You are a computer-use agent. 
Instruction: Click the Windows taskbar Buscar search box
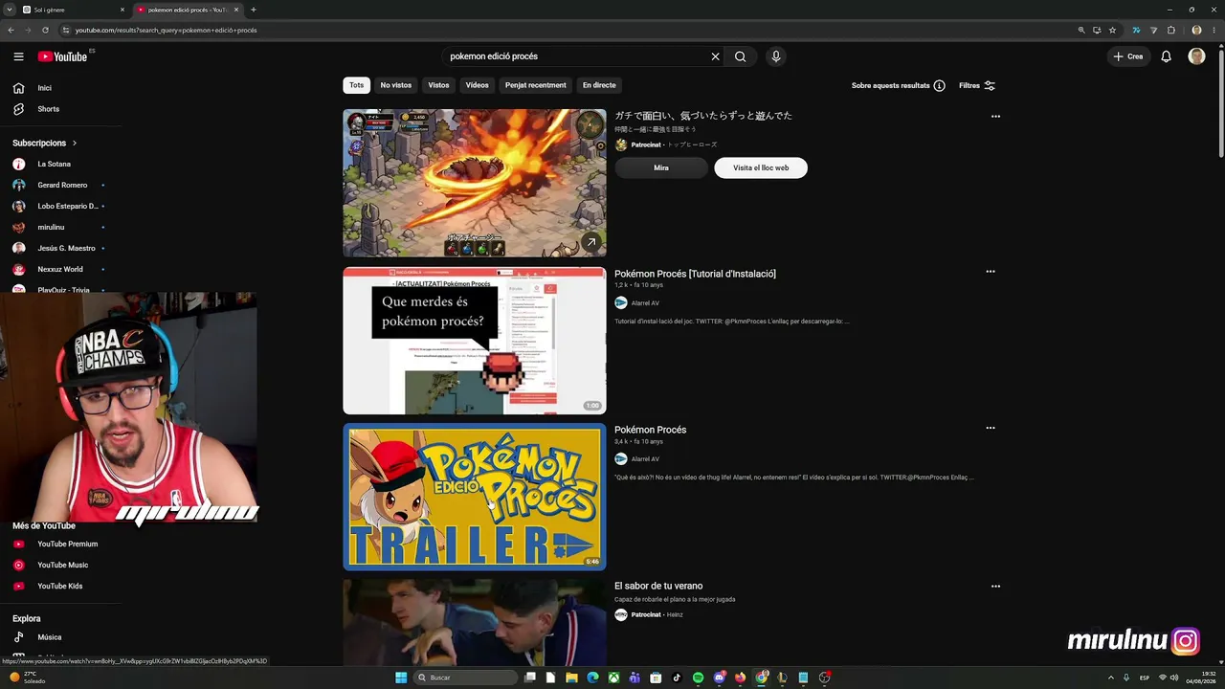pos(466,678)
